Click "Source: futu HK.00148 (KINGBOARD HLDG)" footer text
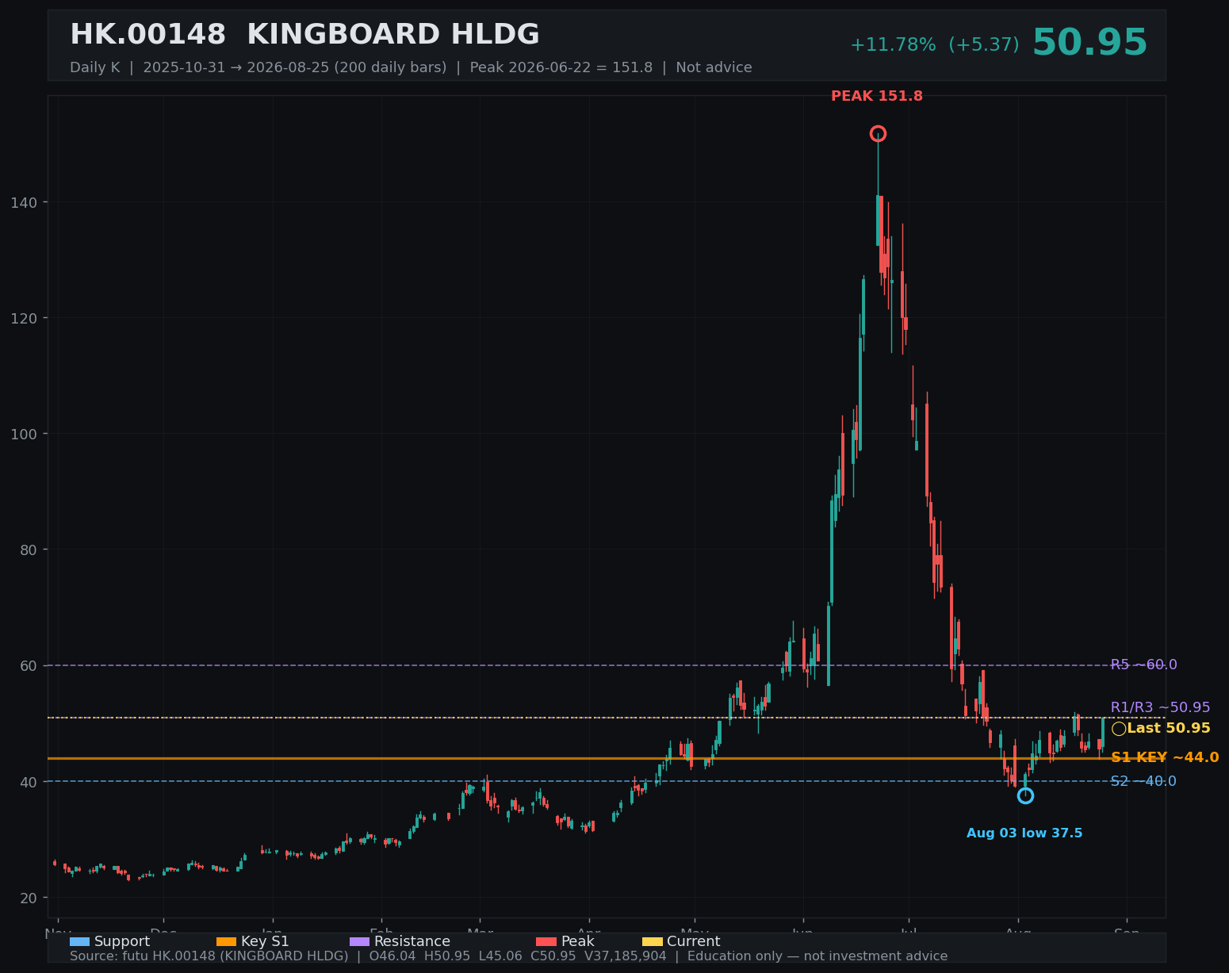1229x973 pixels. click(209, 956)
